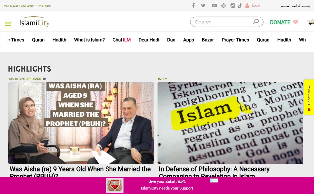Click the Login link

(x=256, y=6)
